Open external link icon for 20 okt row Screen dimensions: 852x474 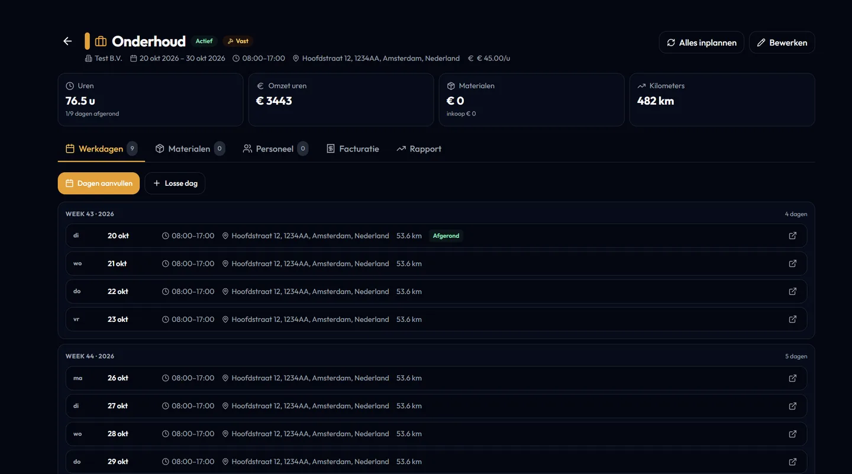pos(793,236)
